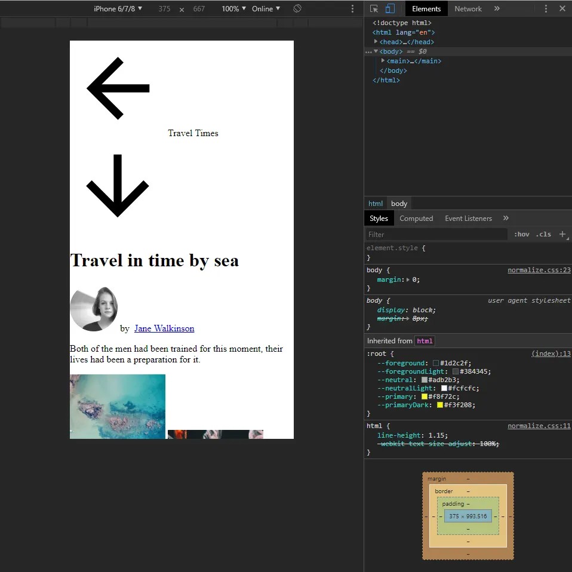Show more DevTools panels chevron
This screenshot has width=572, height=572.
497,8
